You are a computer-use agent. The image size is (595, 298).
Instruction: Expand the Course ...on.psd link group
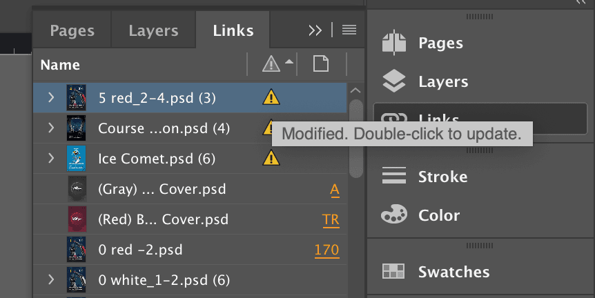[x=51, y=128]
